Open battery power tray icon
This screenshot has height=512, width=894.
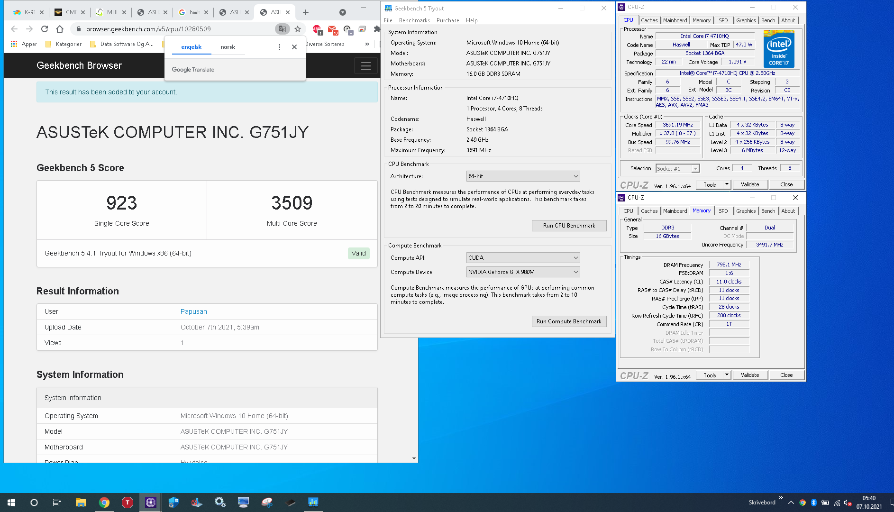(825, 503)
